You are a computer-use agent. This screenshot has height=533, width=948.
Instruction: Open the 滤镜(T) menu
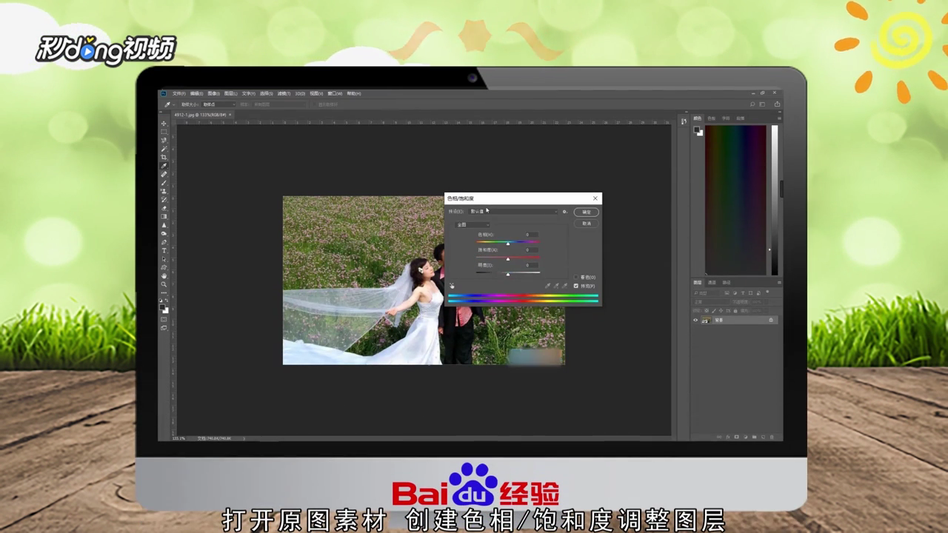click(284, 93)
